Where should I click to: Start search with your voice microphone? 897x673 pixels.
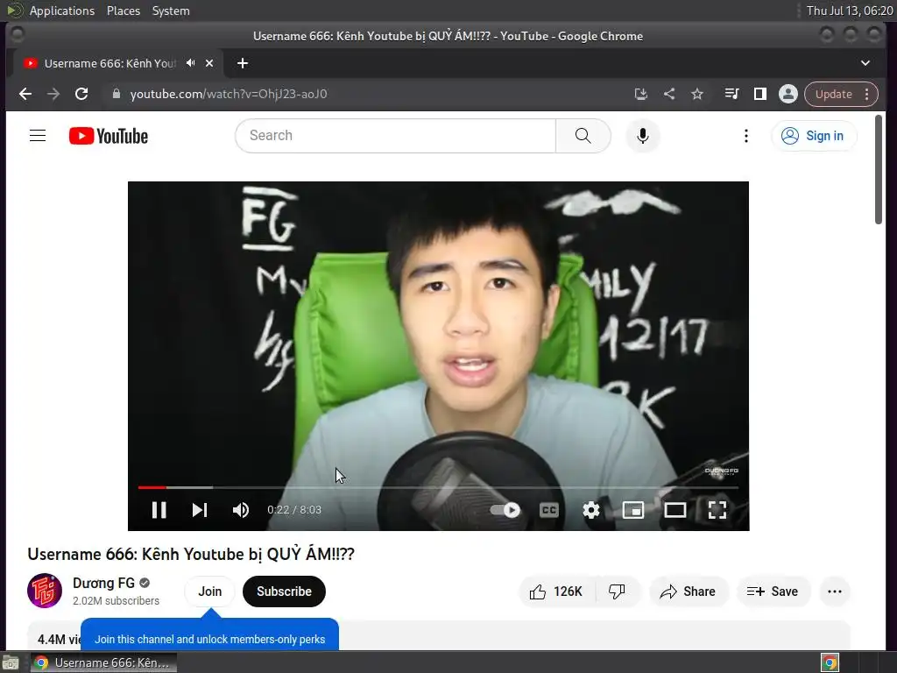tap(643, 136)
